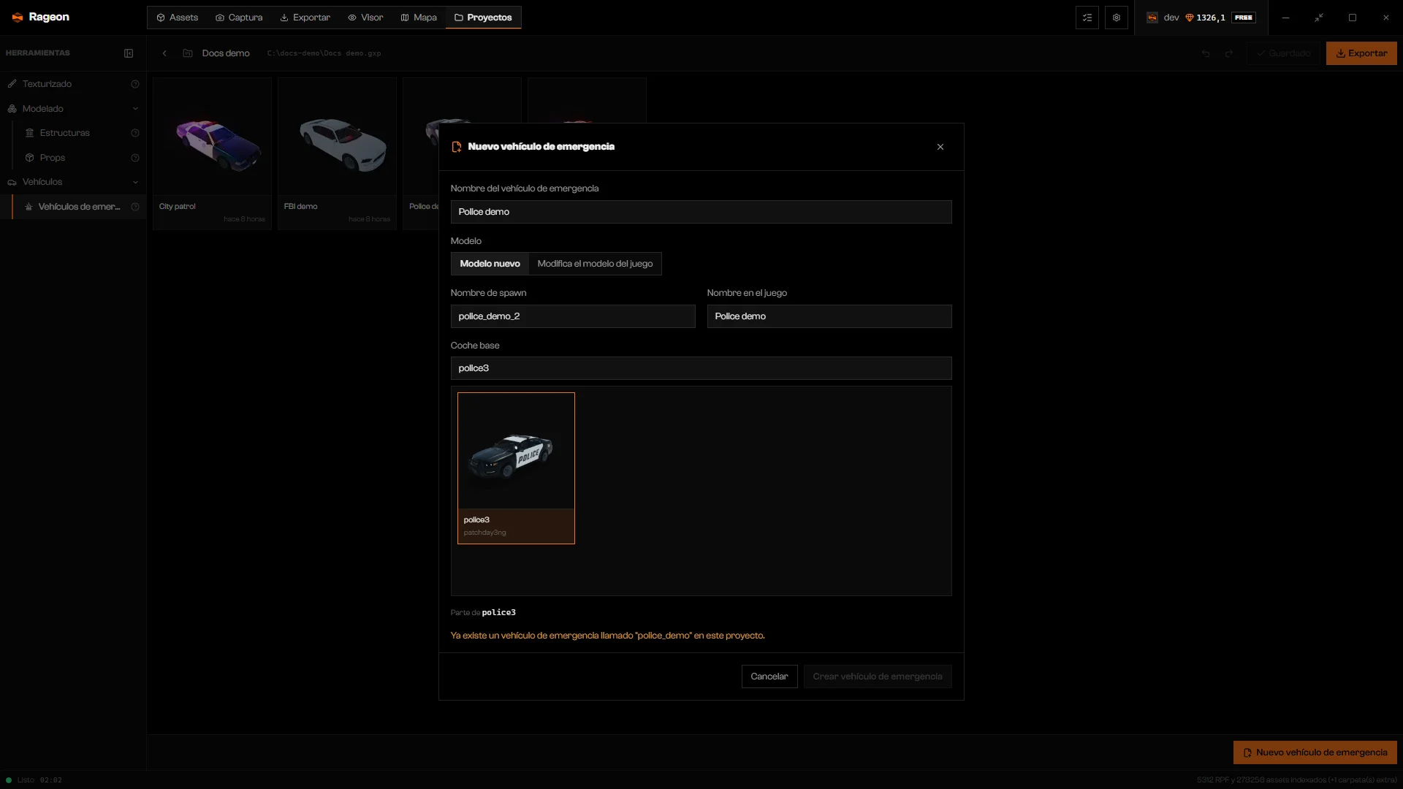This screenshot has height=789, width=1403.
Task: Click the gem credits icon showing 1326,1
Action: pos(1190,18)
